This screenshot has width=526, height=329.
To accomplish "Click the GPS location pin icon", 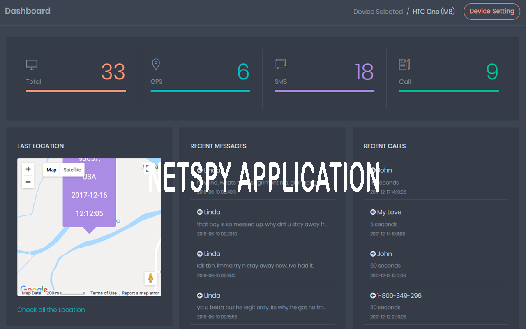I will 156,64.
